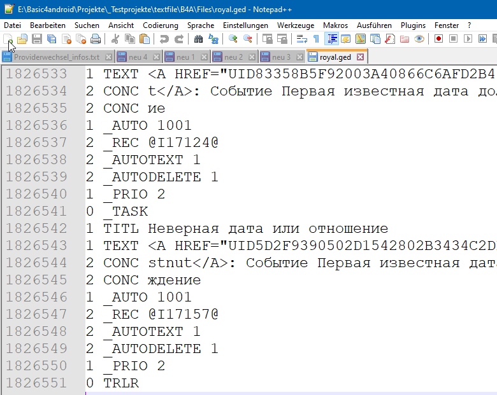497x395 pixels.
Task: Click the Zoom Out magnifier icon
Action: coord(248,39)
